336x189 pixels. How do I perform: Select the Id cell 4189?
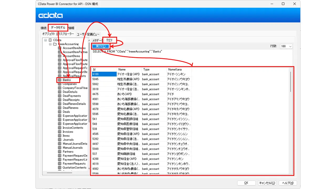pyautogui.click(x=104, y=74)
